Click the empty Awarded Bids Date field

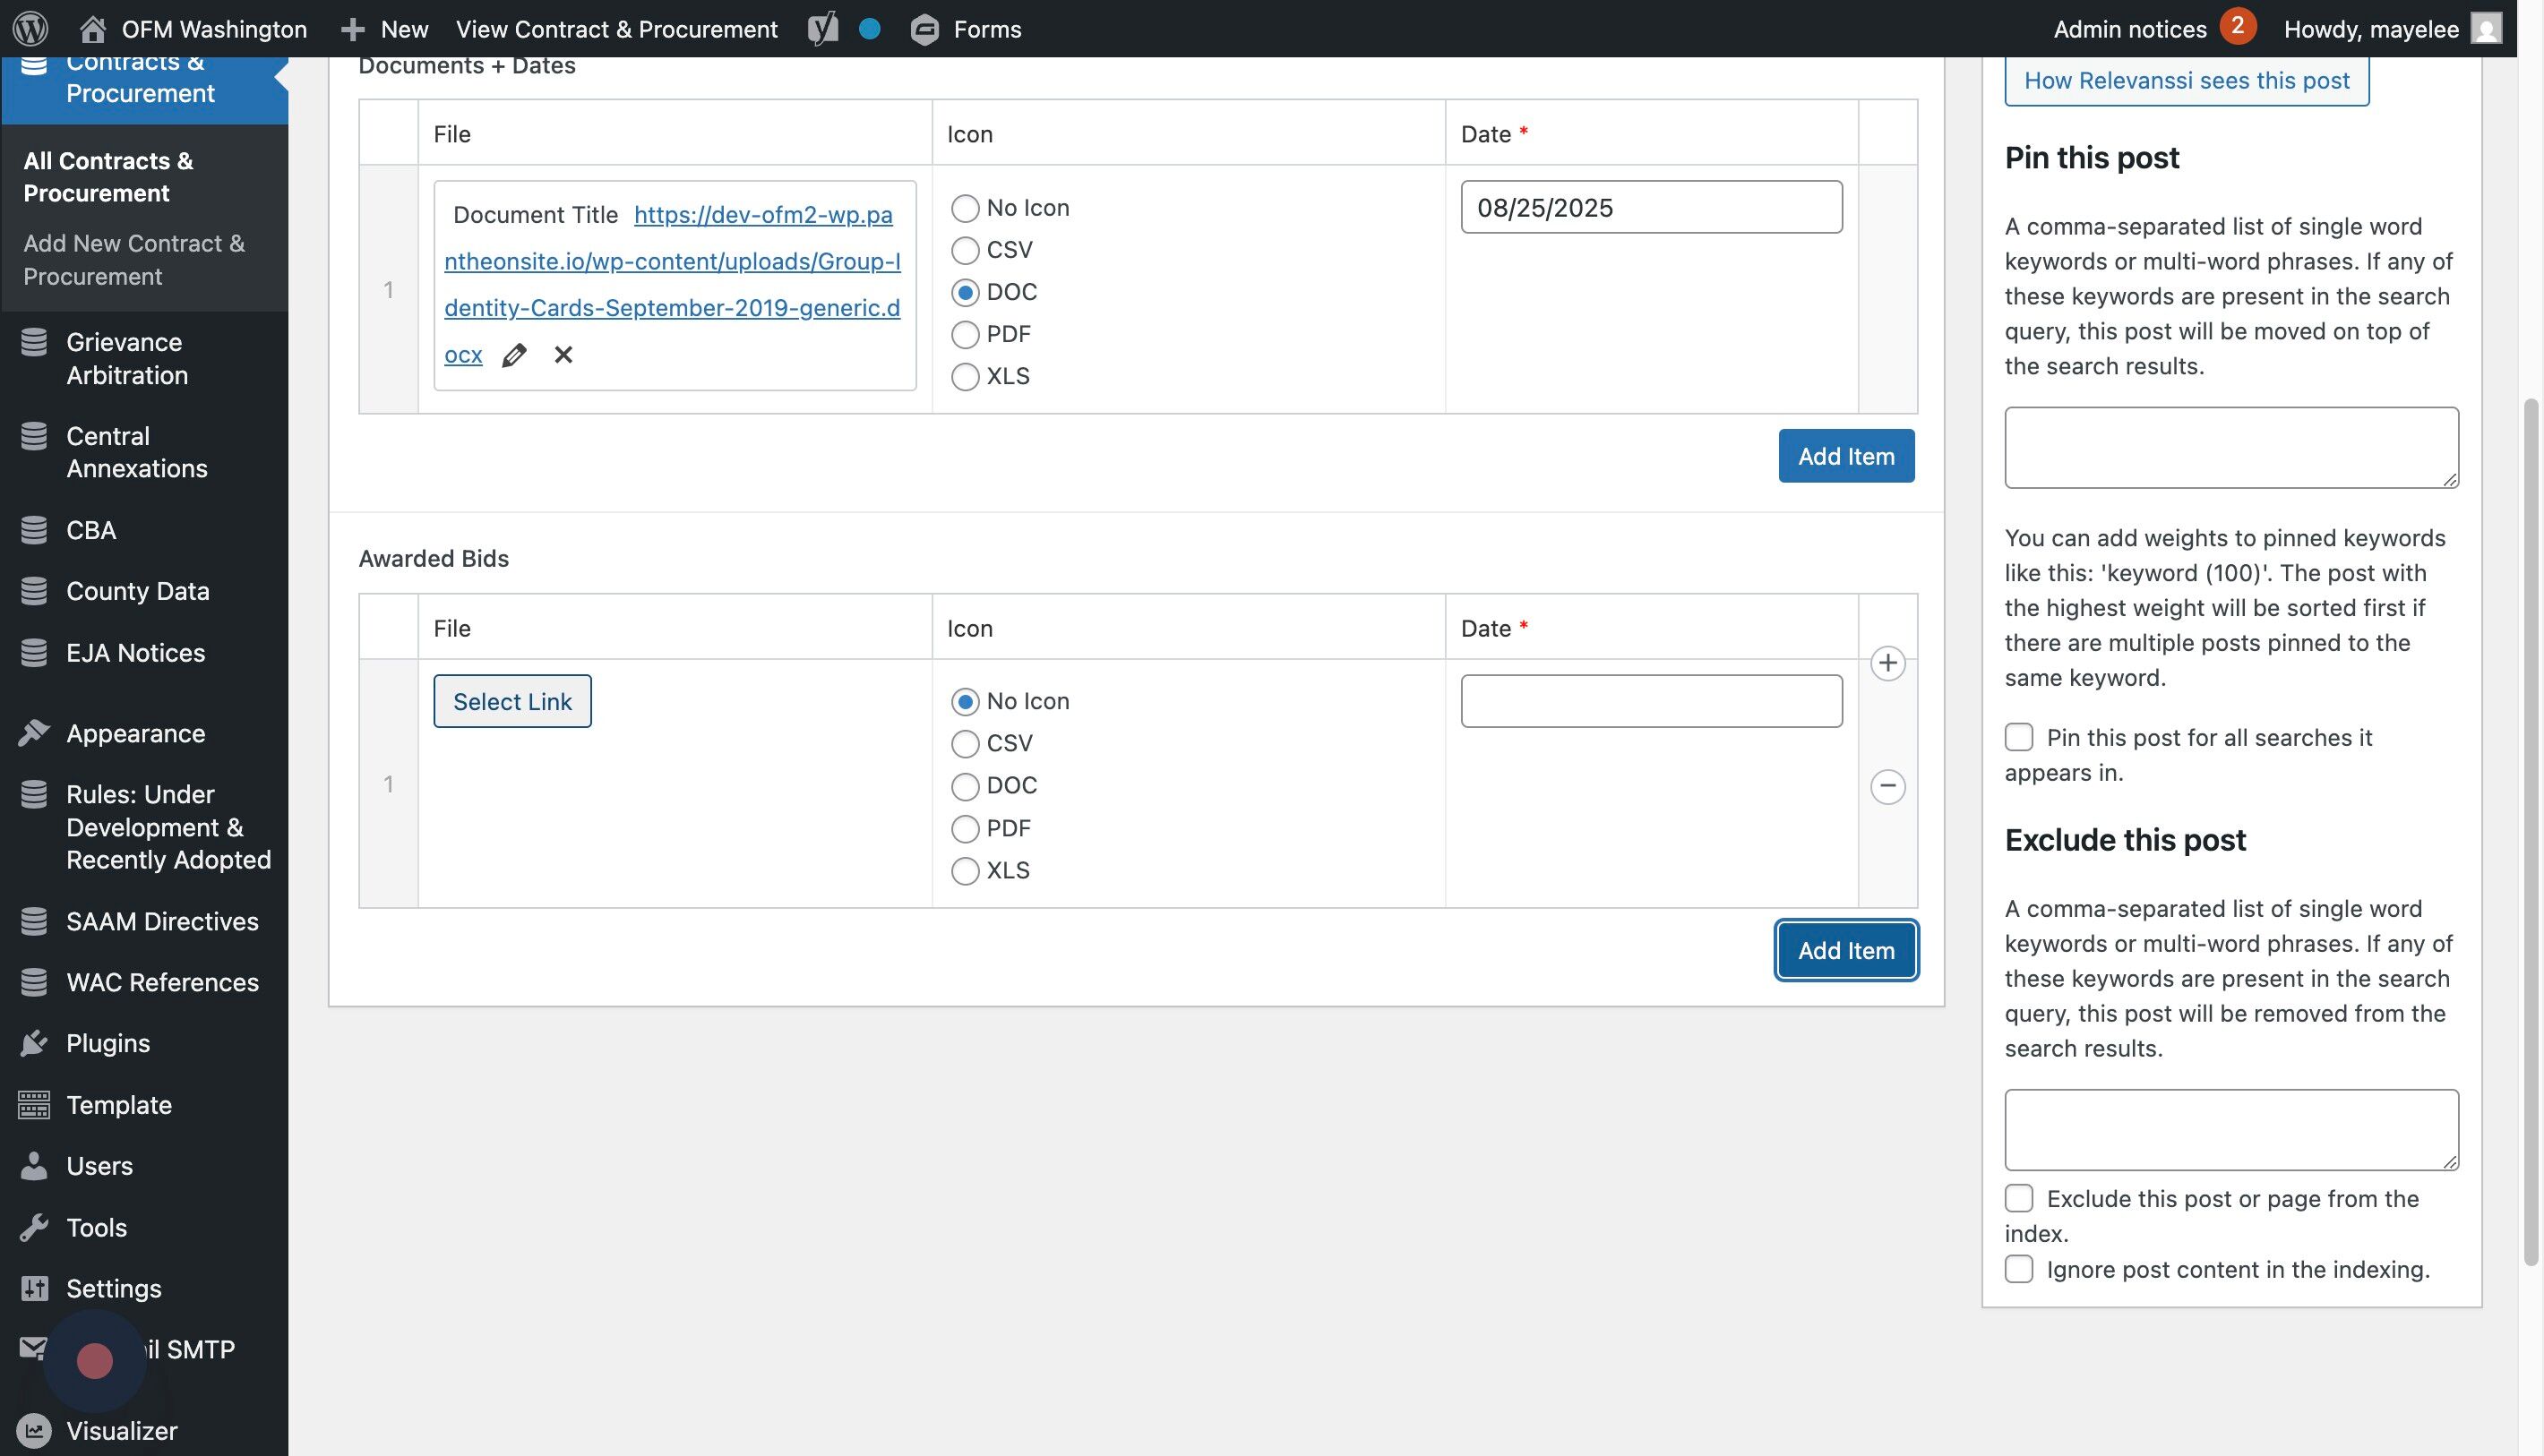tap(1651, 702)
